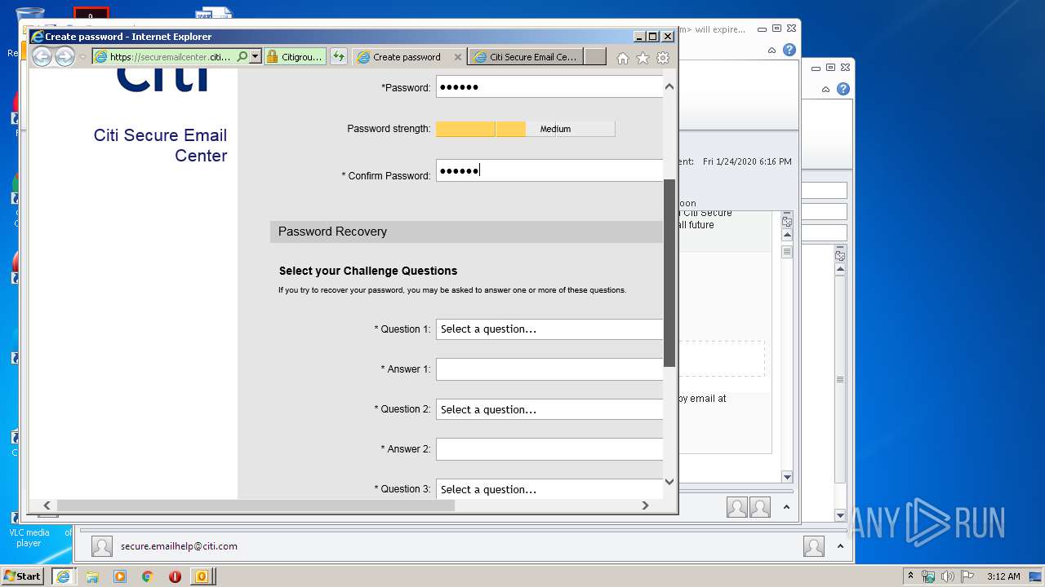Go to the Internet Explorer home page
Image resolution: width=1045 pixels, height=587 pixels.
tap(623, 58)
